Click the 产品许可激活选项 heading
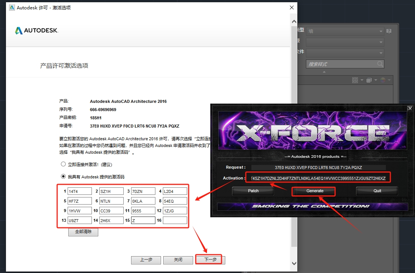Screen dimensions: 415x273 (64, 66)
